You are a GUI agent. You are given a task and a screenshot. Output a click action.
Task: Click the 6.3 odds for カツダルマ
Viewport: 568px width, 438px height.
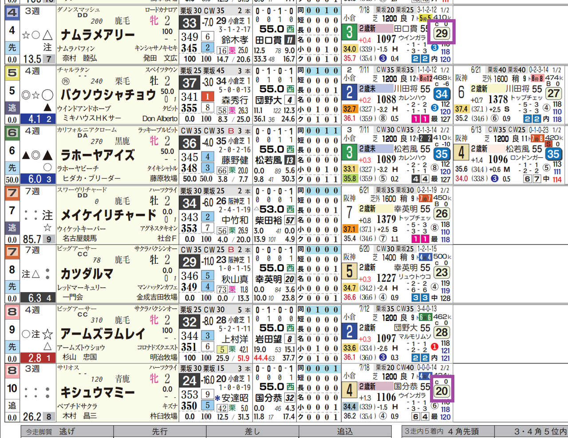pos(35,298)
